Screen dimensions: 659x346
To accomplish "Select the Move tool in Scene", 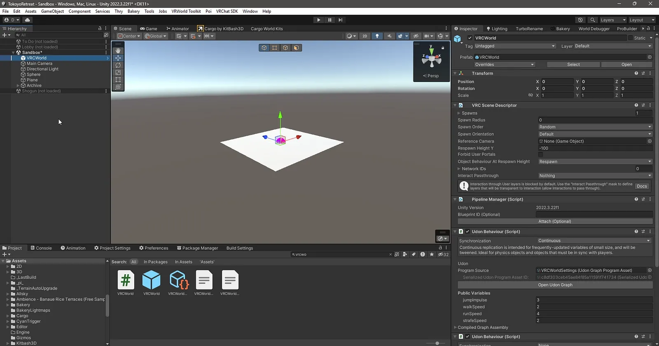I will [118, 58].
